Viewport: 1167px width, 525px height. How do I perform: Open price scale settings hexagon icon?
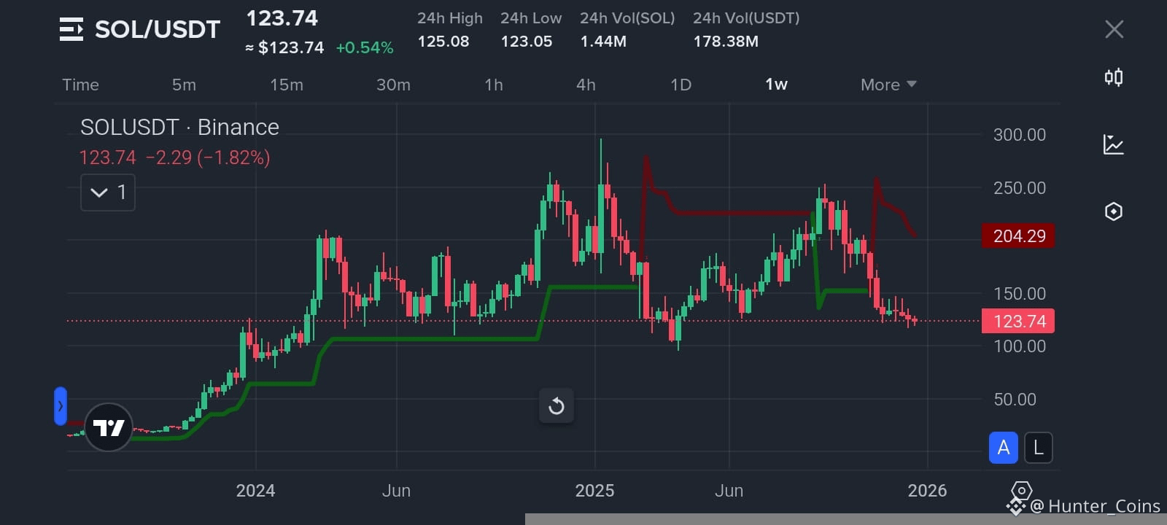[x=1022, y=490]
